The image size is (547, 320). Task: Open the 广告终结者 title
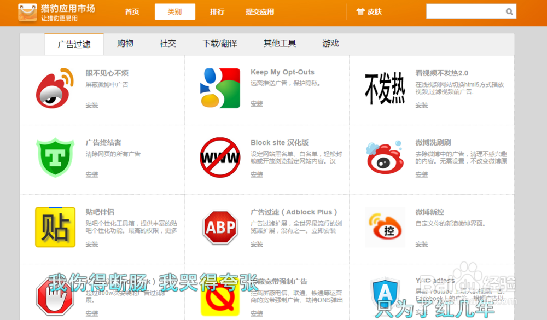tap(103, 142)
